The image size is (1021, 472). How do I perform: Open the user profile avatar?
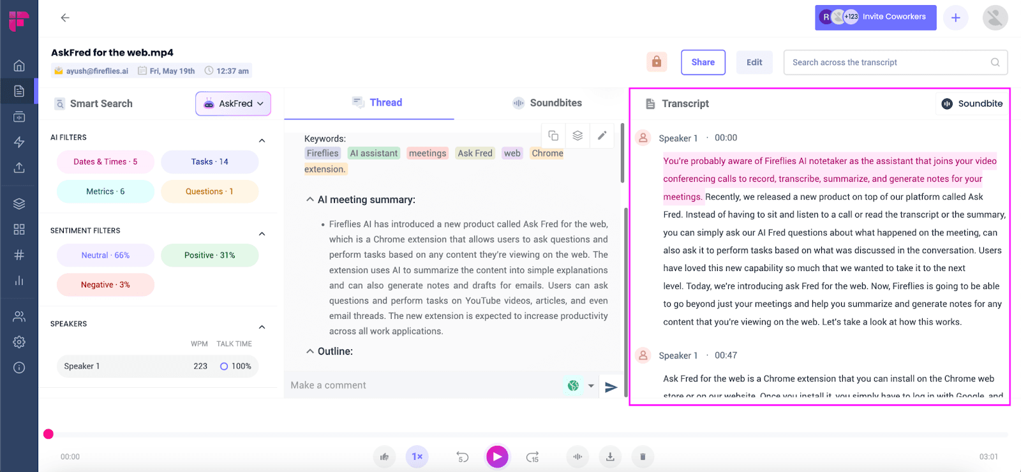tap(995, 18)
